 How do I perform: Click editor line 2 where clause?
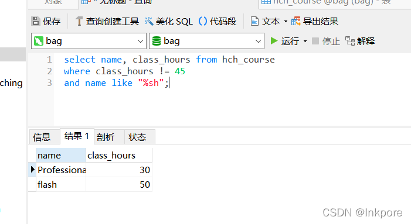click(x=124, y=71)
